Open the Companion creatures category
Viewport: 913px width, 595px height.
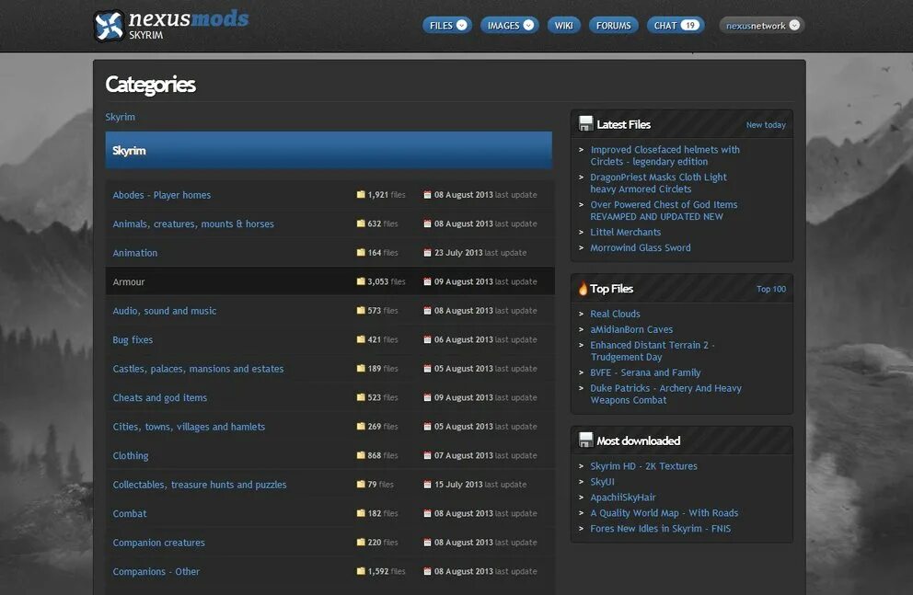tap(159, 543)
